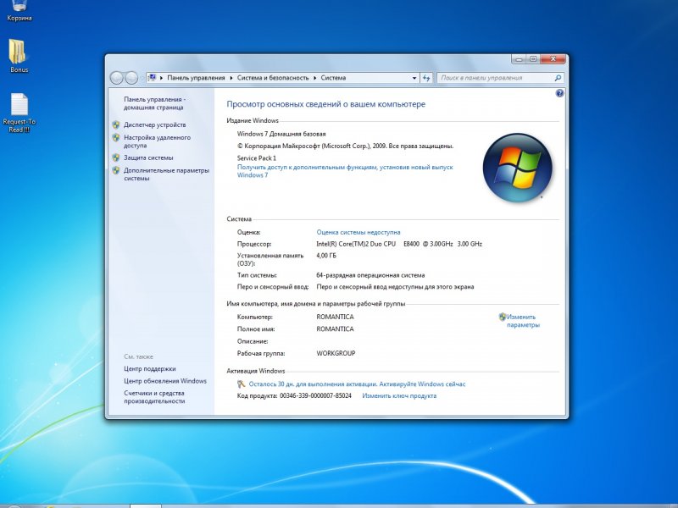The image size is (678, 508).
Task: Go to Система и безопасность breadcrumb
Action: pos(273,78)
